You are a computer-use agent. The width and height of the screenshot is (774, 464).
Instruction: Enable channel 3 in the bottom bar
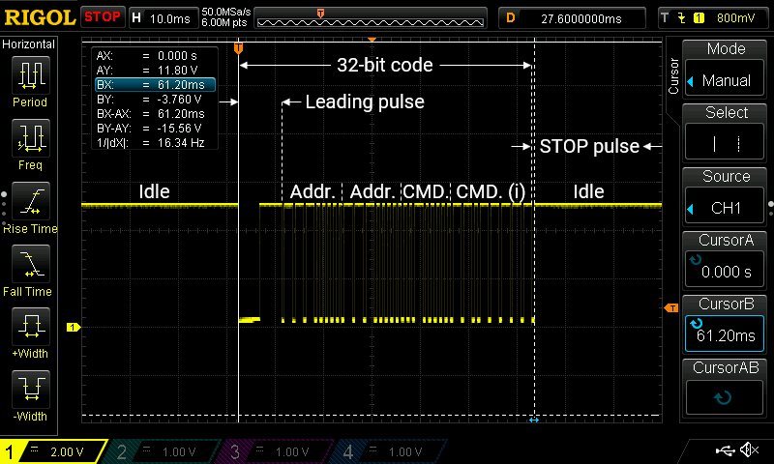(x=274, y=451)
